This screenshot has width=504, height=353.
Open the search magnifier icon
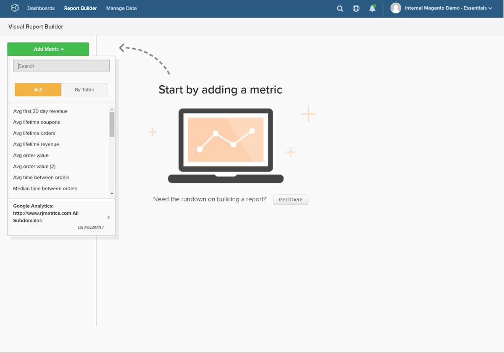click(340, 8)
